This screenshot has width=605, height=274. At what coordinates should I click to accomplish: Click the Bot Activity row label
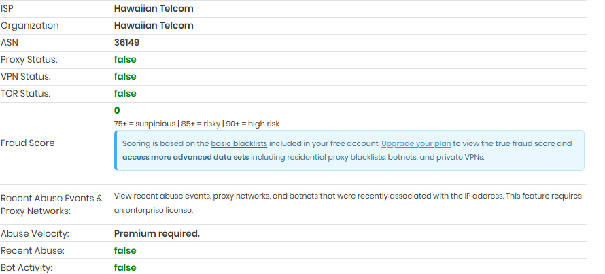point(27,267)
